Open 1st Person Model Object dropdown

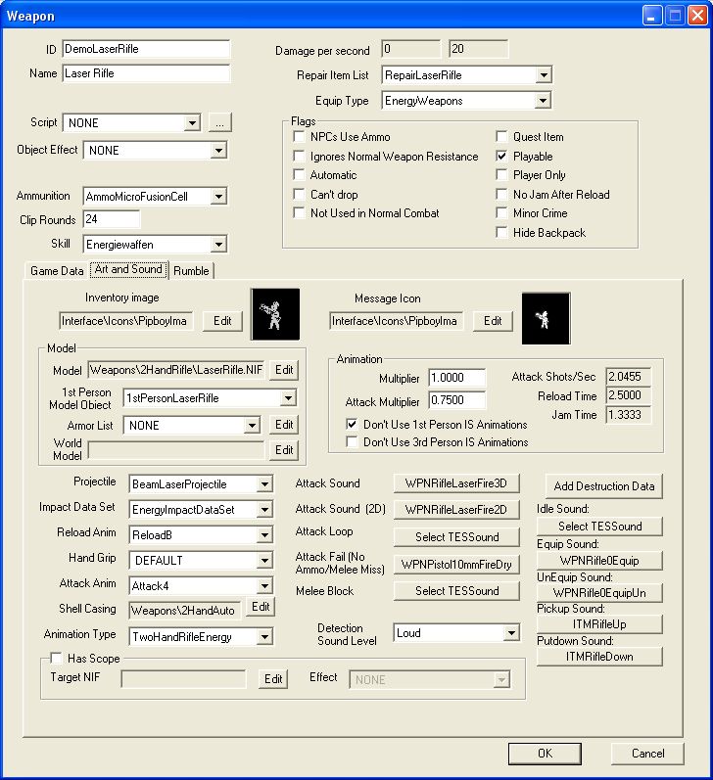coord(288,398)
